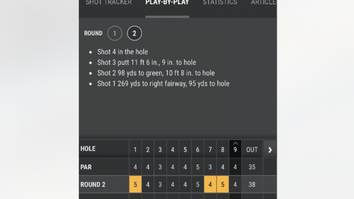Image resolution: width=354 pixels, height=199 pixels.
Task: Click the OUT total column header
Action: click(x=252, y=149)
